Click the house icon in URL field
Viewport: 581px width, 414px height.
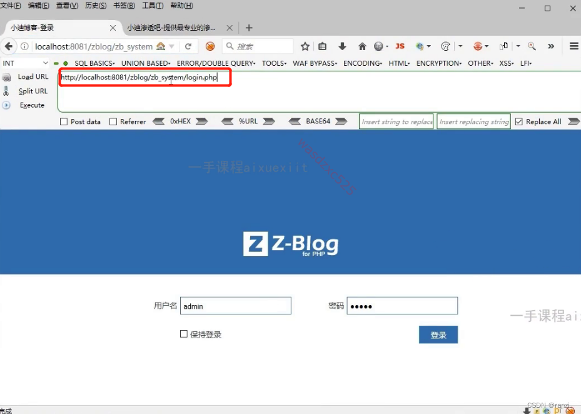tap(161, 46)
